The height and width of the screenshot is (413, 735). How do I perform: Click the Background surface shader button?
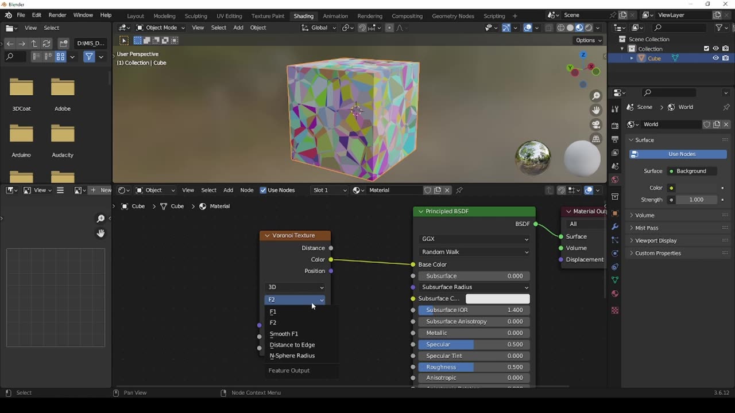click(691, 171)
